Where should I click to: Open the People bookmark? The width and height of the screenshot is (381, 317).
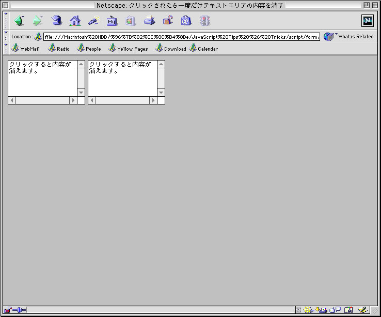pyautogui.click(x=89, y=48)
